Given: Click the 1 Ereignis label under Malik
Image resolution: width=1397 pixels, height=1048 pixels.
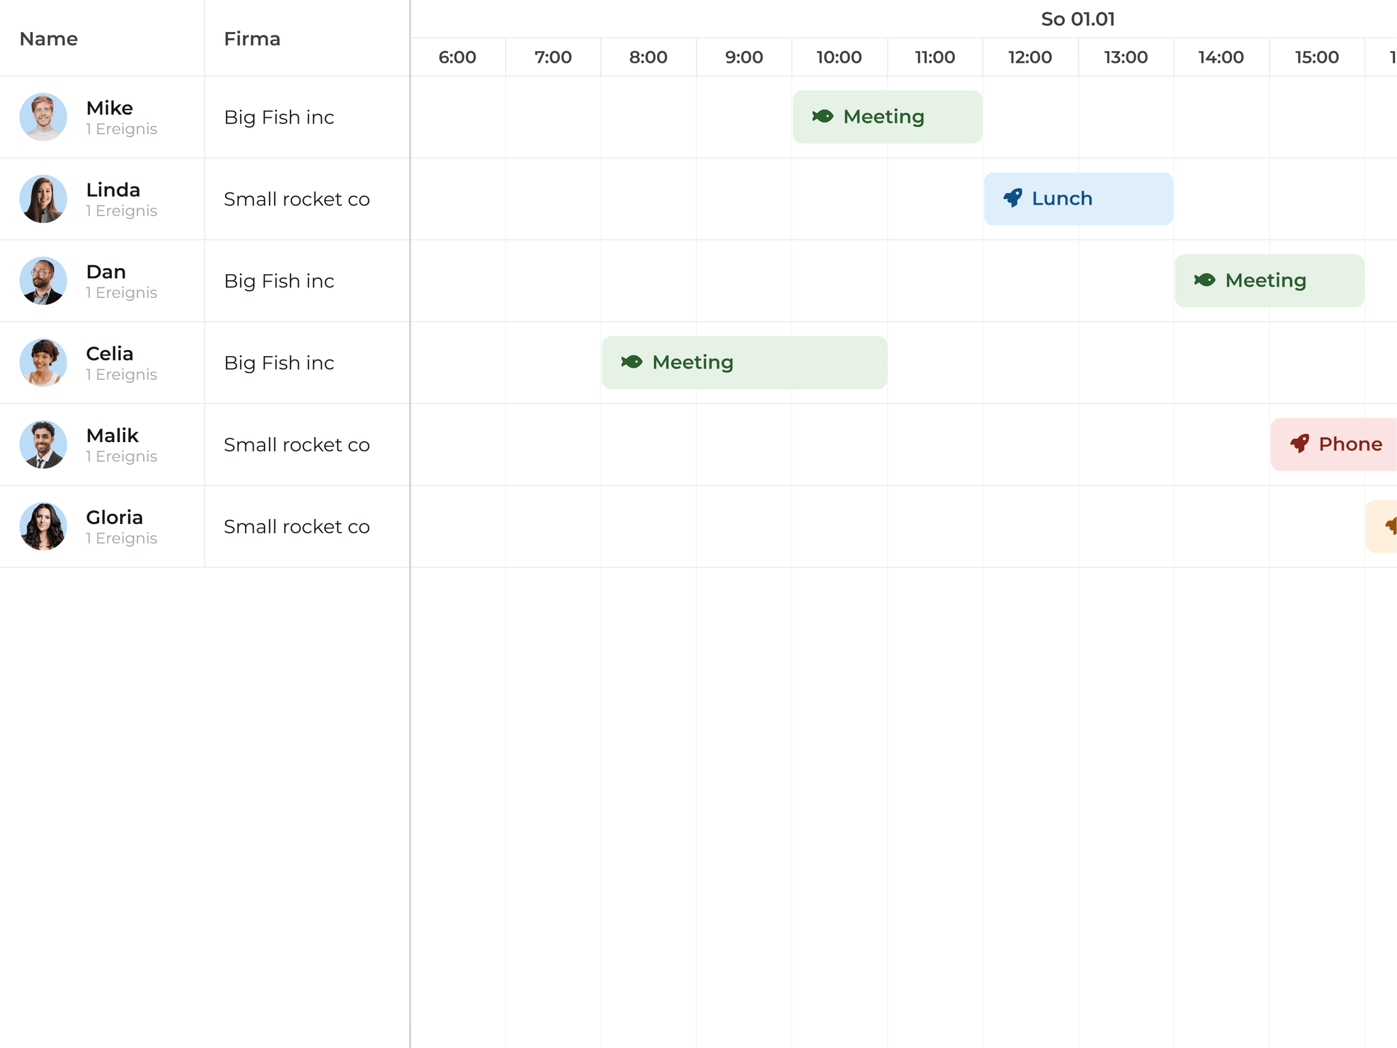Looking at the screenshot, I should (121, 456).
